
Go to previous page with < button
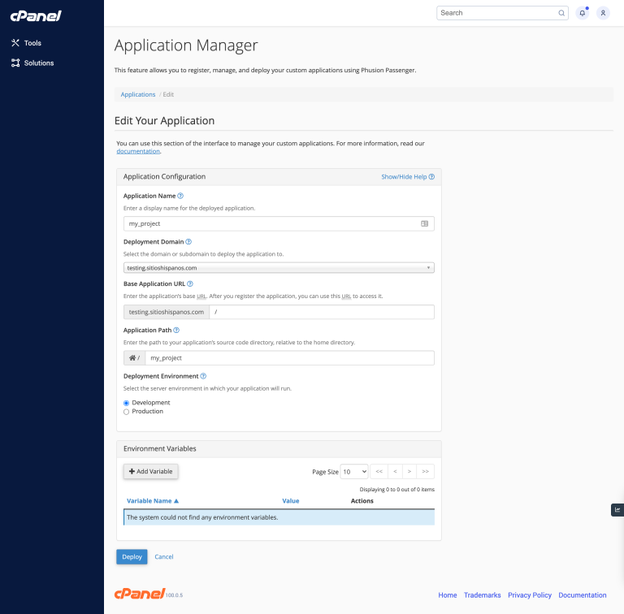click(395, 471)
